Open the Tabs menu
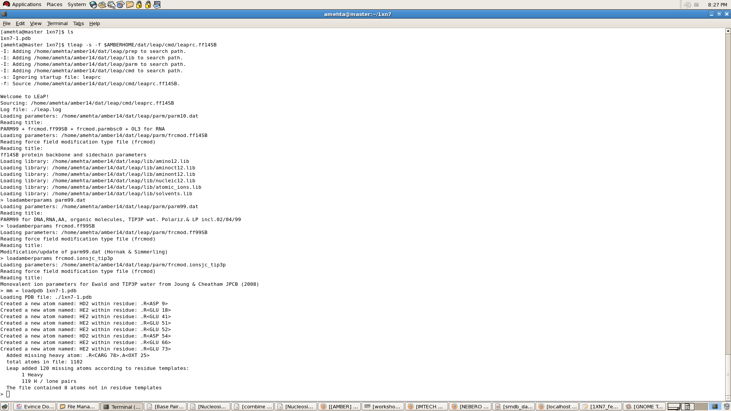 tap(78, 23)
